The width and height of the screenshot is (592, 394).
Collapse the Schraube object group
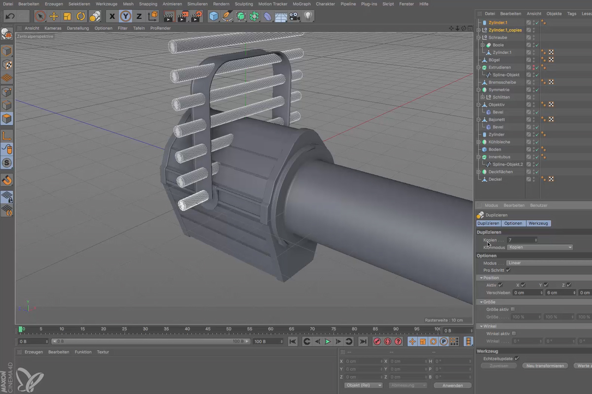tap(479, 37)
